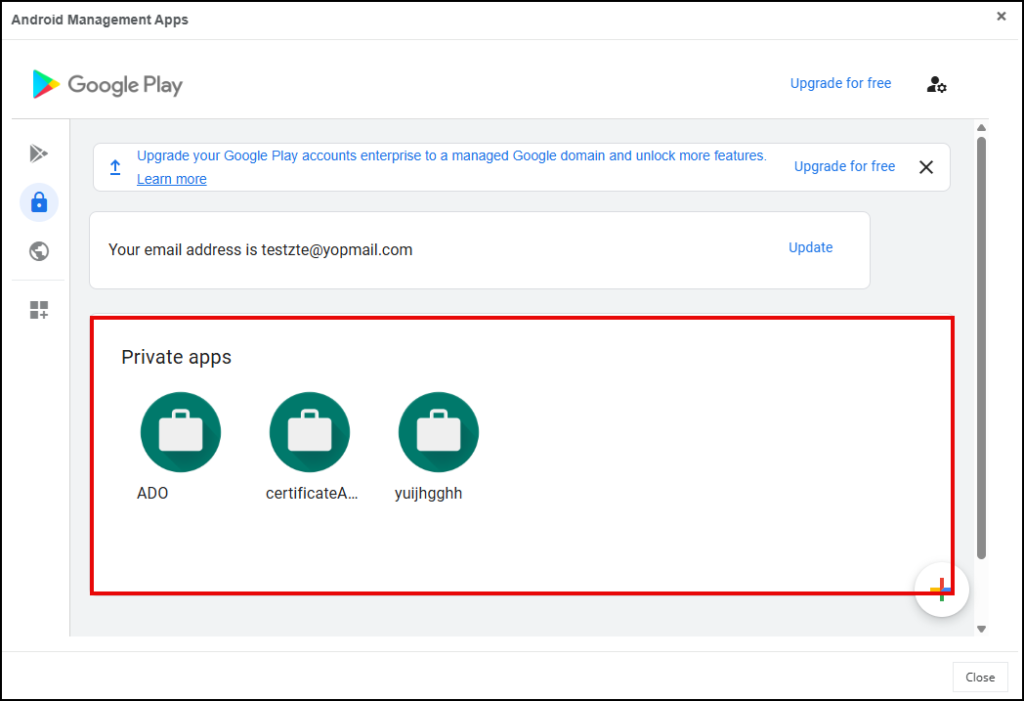Dismiss the upgrade banner with X

click(926, 167)
